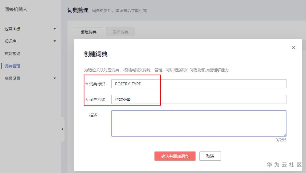Expand the 知识库 dropdown arrow
The image size is (306, 173).
click(55, 41)
